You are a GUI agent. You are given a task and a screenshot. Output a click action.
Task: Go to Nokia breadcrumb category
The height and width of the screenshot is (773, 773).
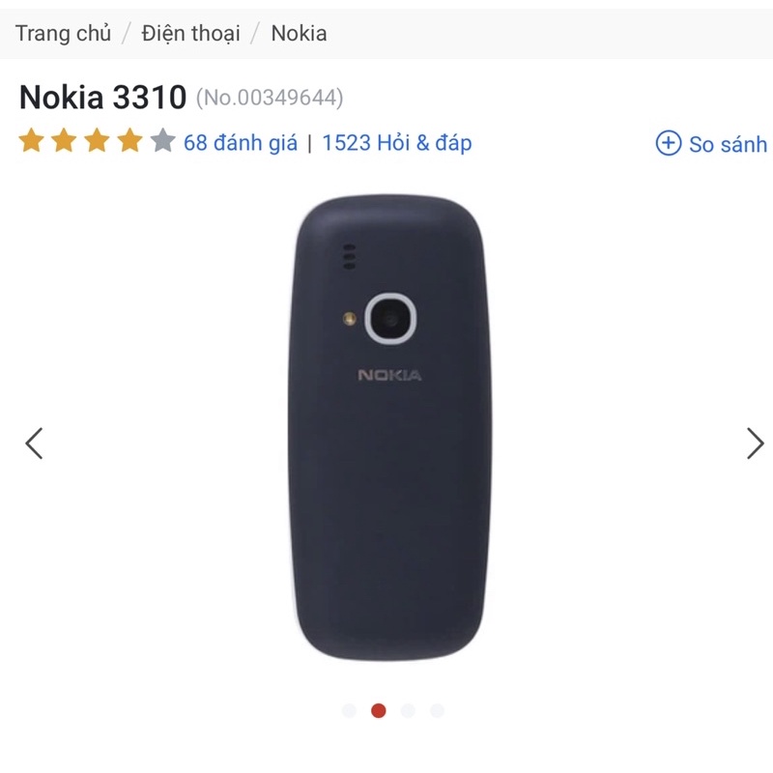[299, 34]
